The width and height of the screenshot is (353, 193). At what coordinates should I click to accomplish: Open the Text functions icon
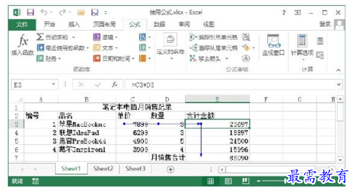coord(97,48)
